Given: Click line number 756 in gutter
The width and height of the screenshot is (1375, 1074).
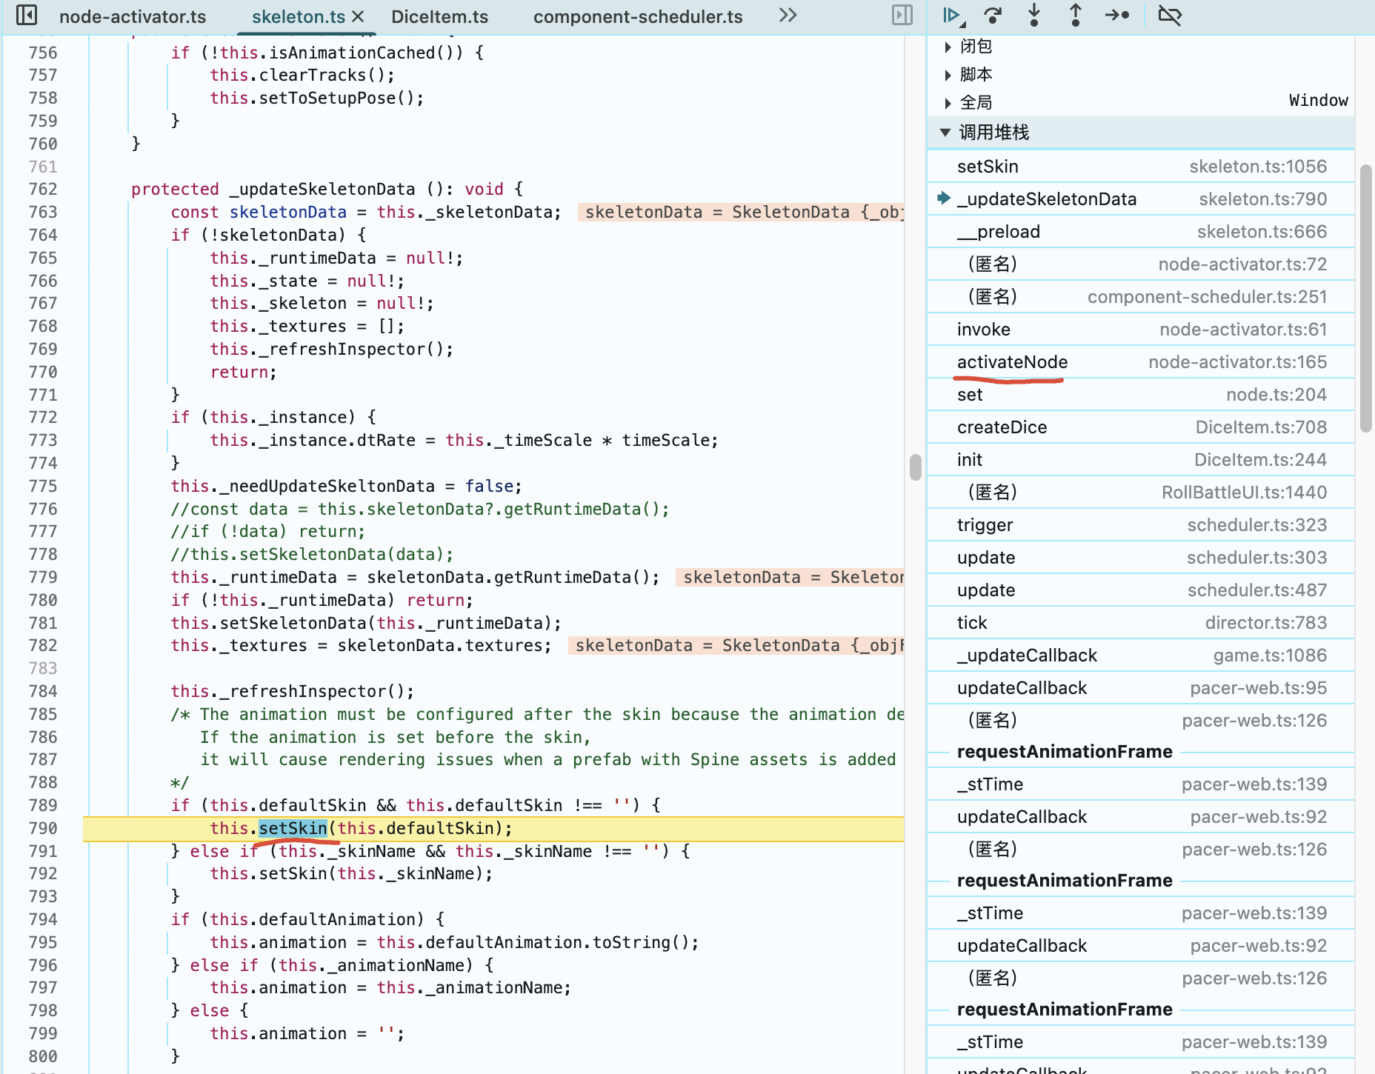Looking at the screenshot, I should tap(43, 53).
